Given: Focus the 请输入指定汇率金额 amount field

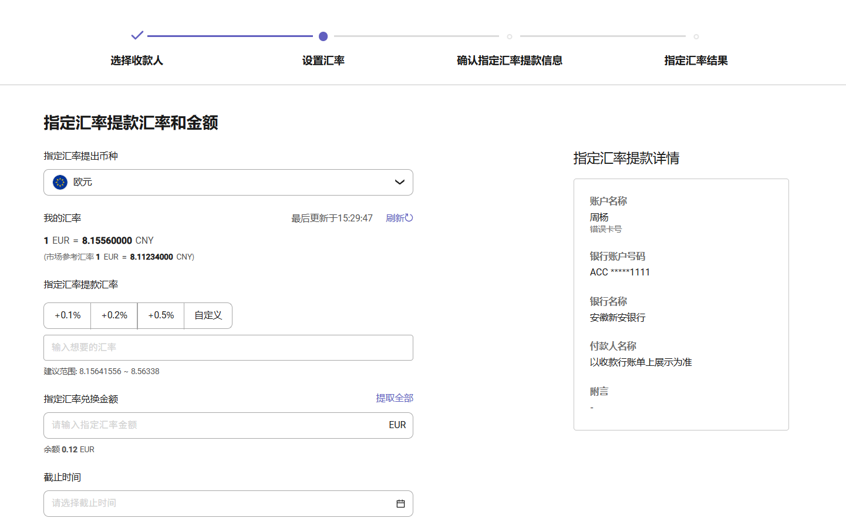Looking at the screenshot, I should tap(211, 425).
